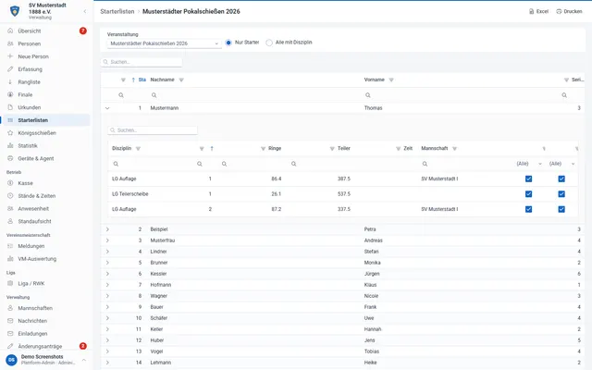Click the Vorname filter search cell

(461, 95)
